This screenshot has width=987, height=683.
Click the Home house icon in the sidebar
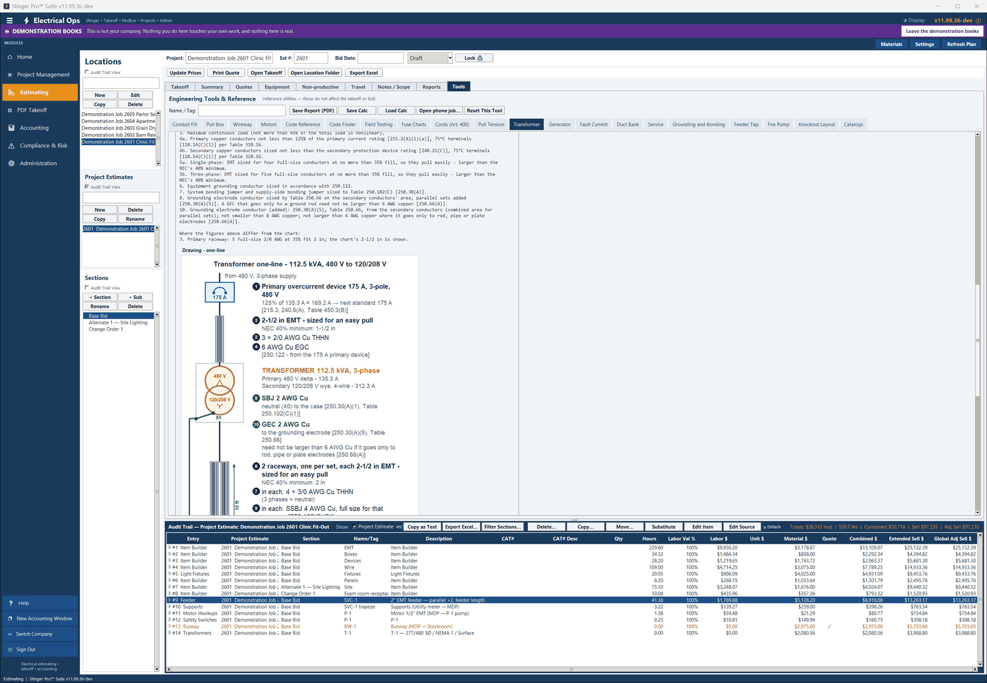11,57
